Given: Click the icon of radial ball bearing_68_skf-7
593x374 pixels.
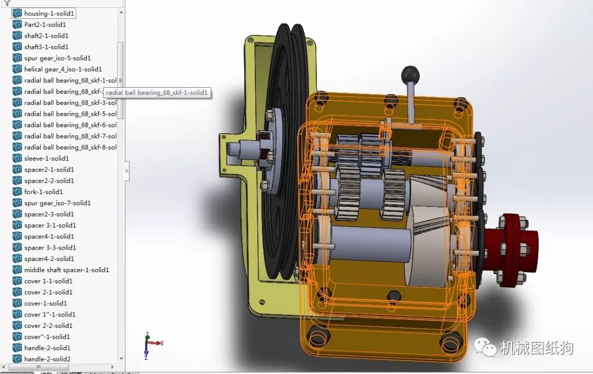Looking at the screenshot, I should [x=17, y=136].
